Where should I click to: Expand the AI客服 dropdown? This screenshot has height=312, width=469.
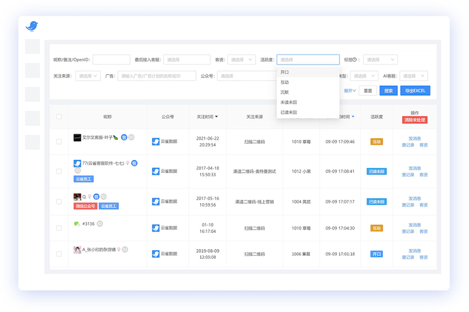[413, 76]
